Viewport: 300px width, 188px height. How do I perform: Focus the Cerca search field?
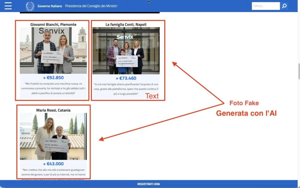pos(265,6)
